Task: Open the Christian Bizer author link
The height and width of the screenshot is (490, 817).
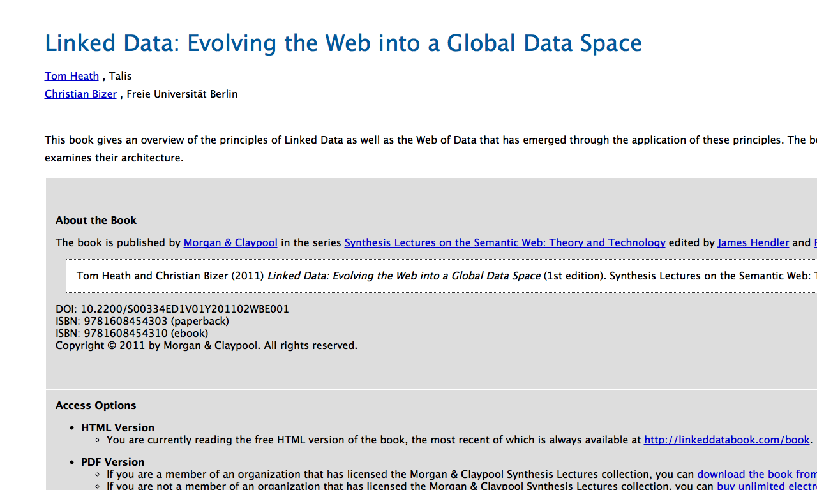Action: click(x=80, y=94)
